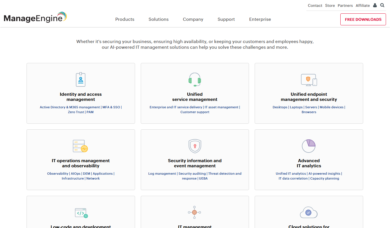Click the search magnifier icon
This screenshot has width=390, height=228.
coord(382,5)
